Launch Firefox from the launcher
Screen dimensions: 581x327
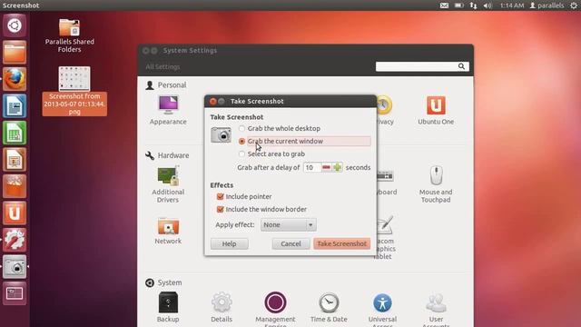[15, 79]
